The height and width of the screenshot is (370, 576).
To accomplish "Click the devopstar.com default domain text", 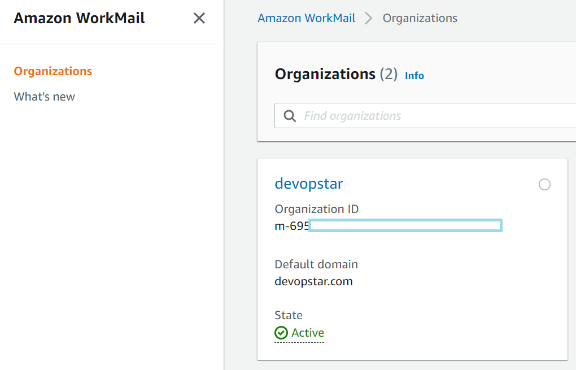I will (313, 281).
